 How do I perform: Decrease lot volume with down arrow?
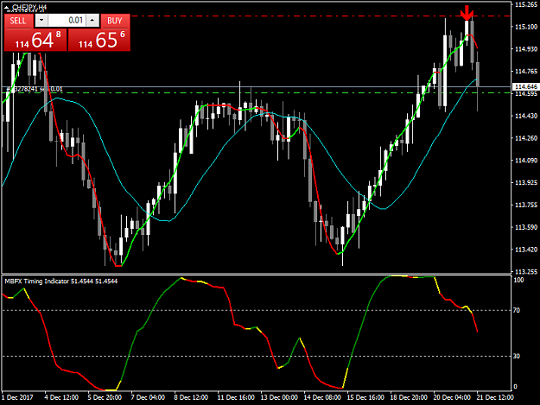pos(41,21)
